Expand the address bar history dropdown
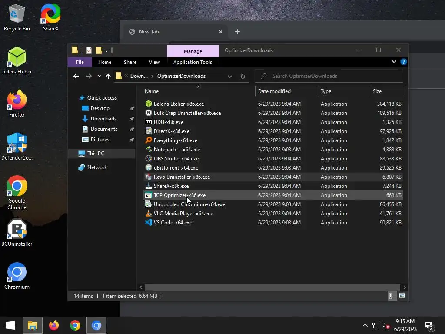This screenshot has height=334, width=445. coord(230,76)
